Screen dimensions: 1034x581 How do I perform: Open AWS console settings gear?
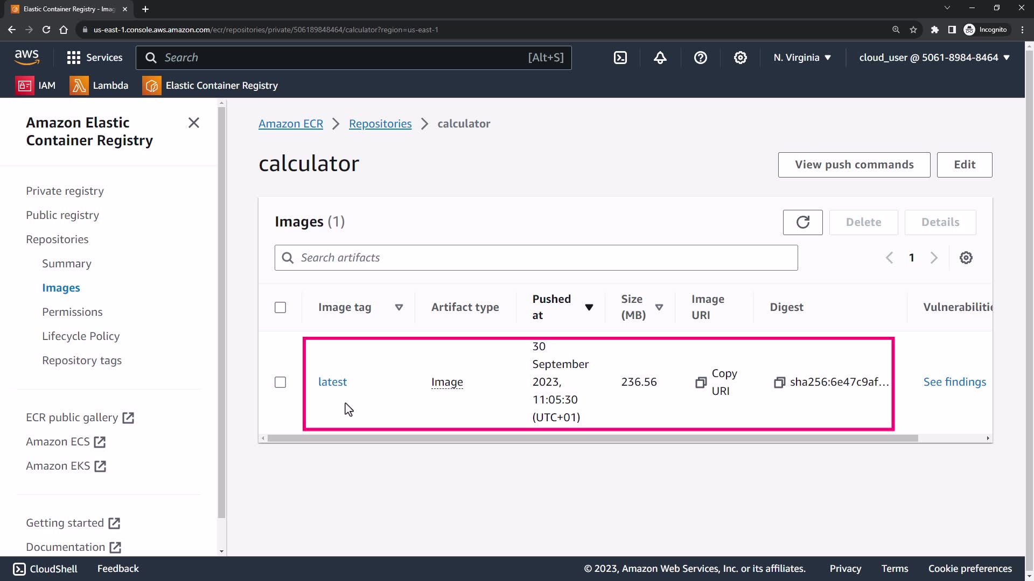pyautogui.click(x=740, y=58)
